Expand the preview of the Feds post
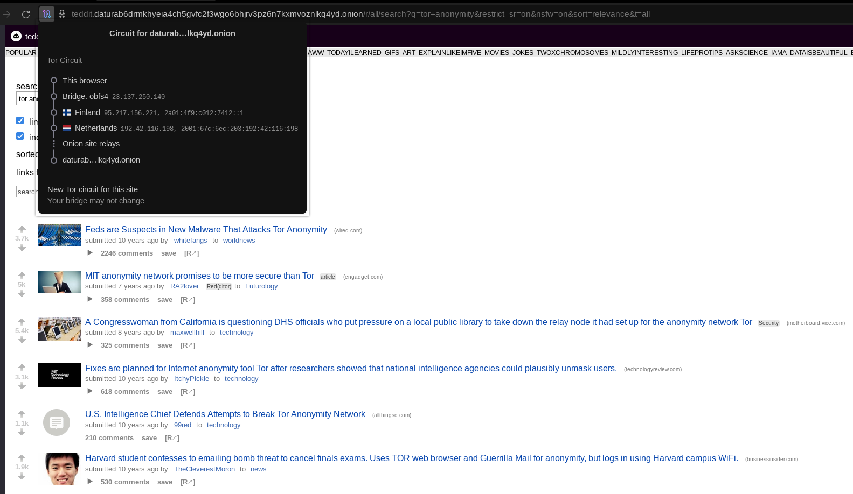The height and width of the screenshot is (494, 853). pos(90,253)
